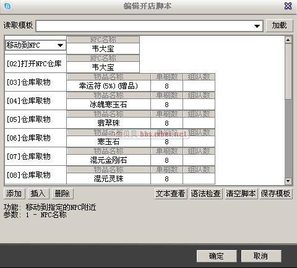Click 组队数 cell in 翡翠珠 row

click(x=199, y=123)
